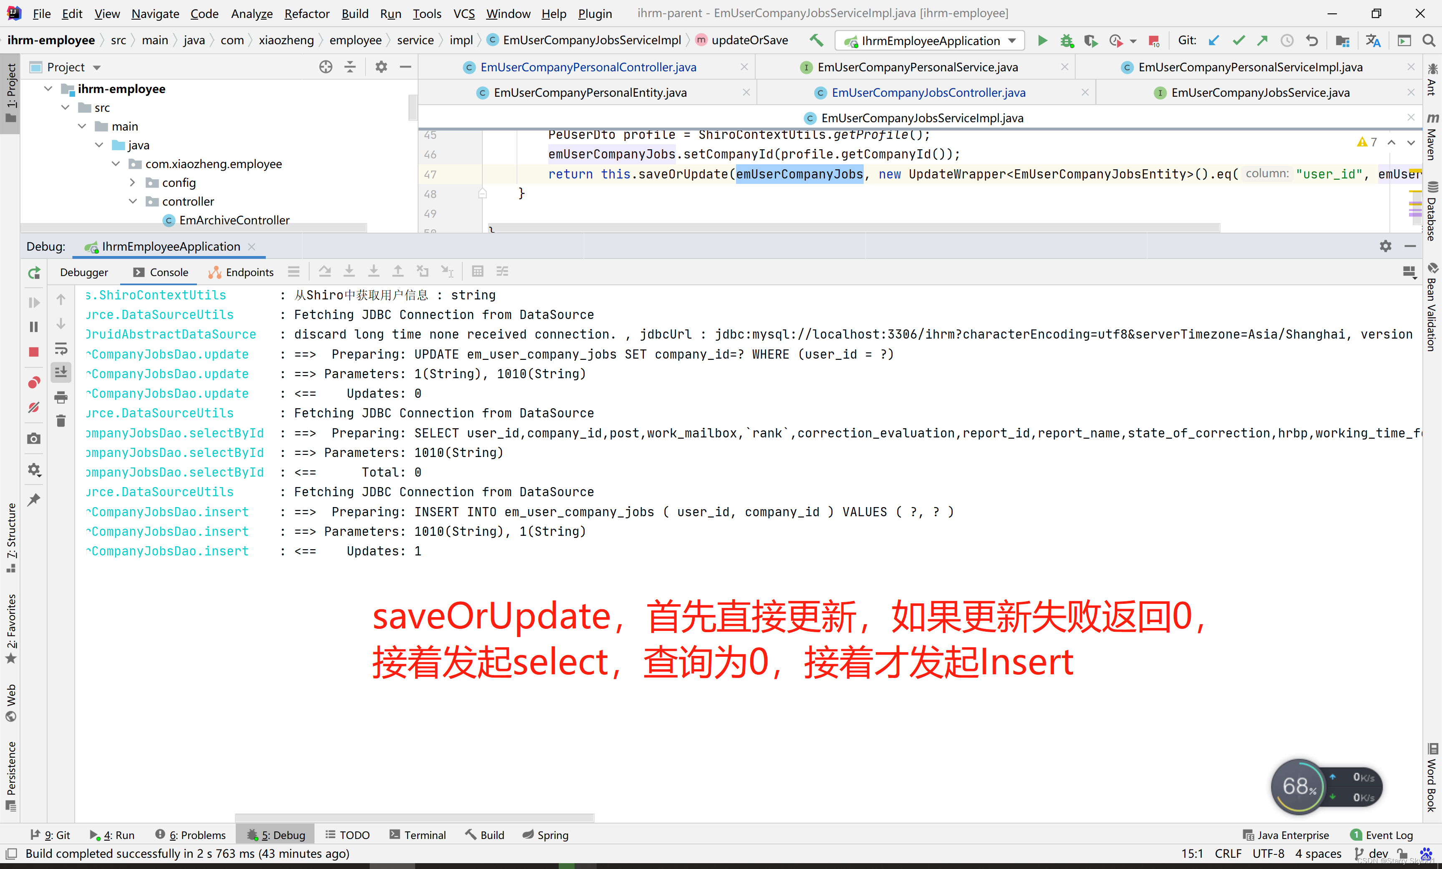Click the Git update project arrow icon

tap(1214, 40)
